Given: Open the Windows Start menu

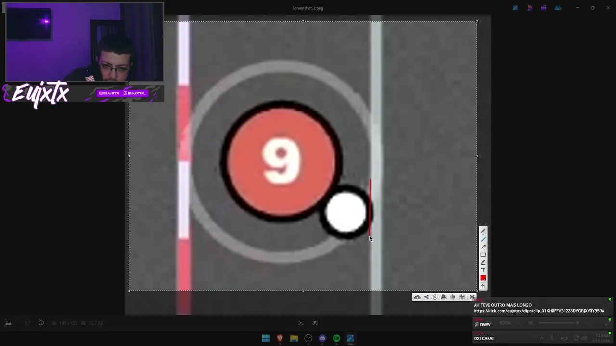Looking at the screenshot, I should (266, 338).
